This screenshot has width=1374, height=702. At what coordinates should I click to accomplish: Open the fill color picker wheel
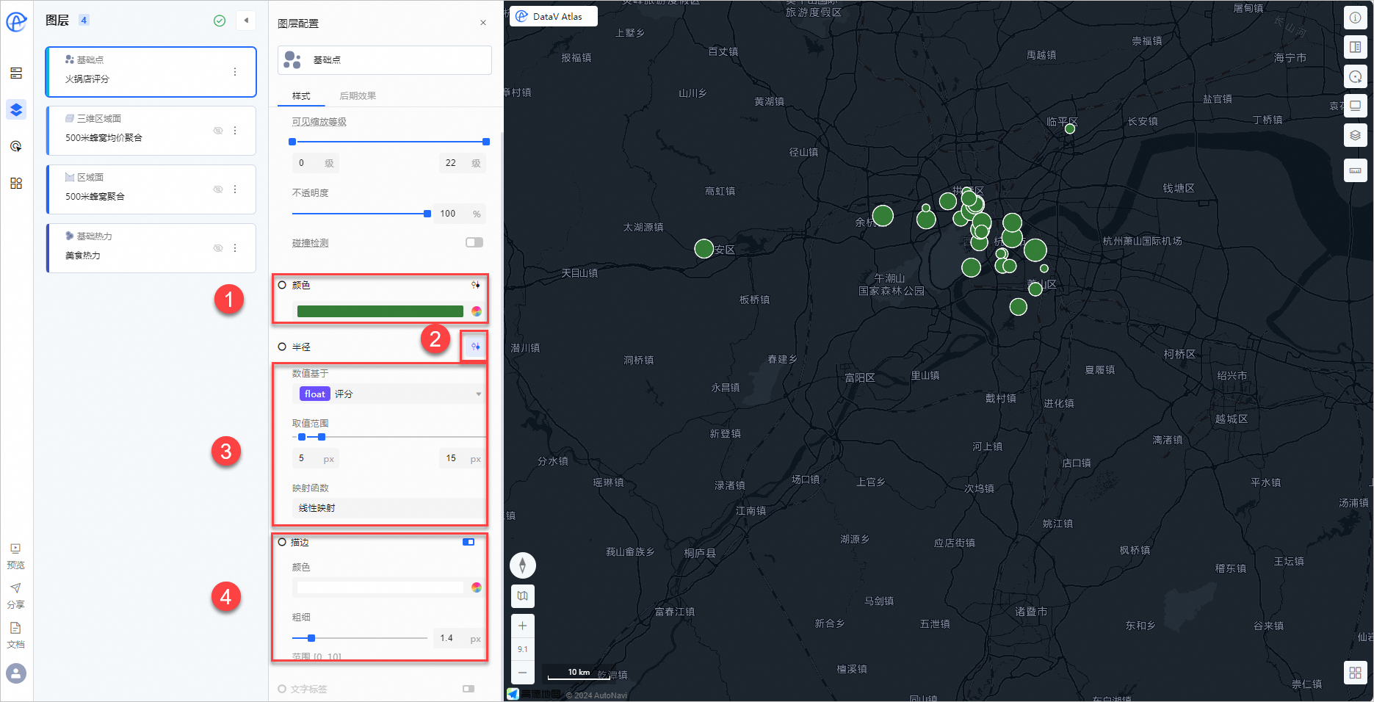tap(477, 311)
